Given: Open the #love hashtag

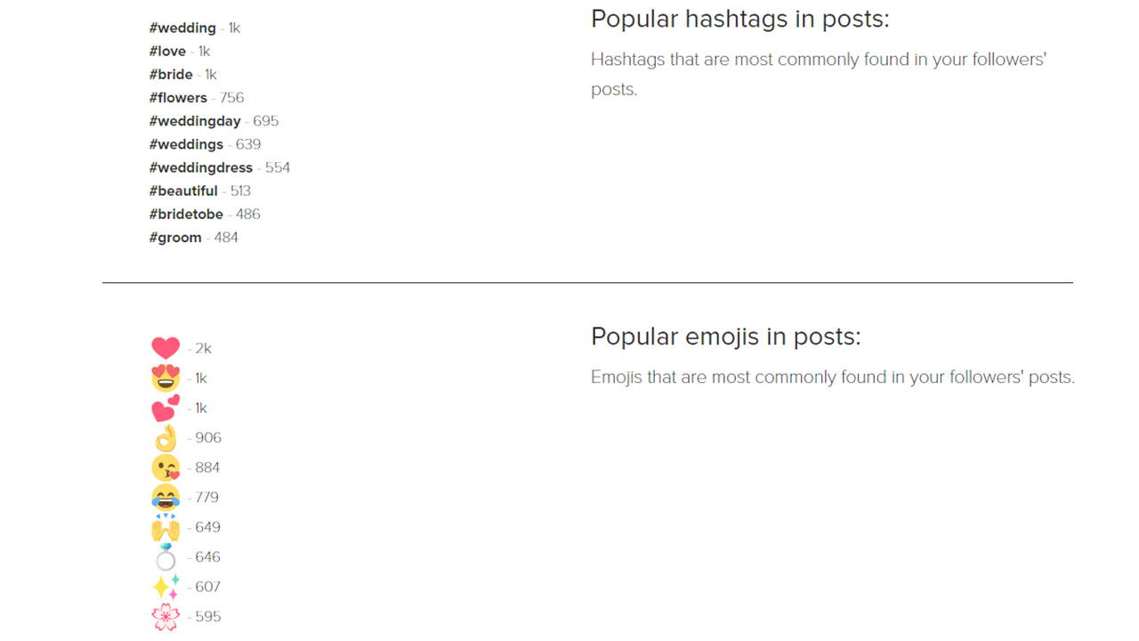Looking at the screenshot, I should [167, 52].
